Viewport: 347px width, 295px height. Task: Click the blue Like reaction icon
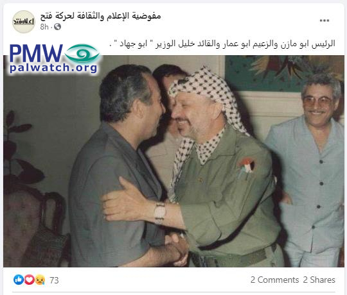click(x=19, y=280)
